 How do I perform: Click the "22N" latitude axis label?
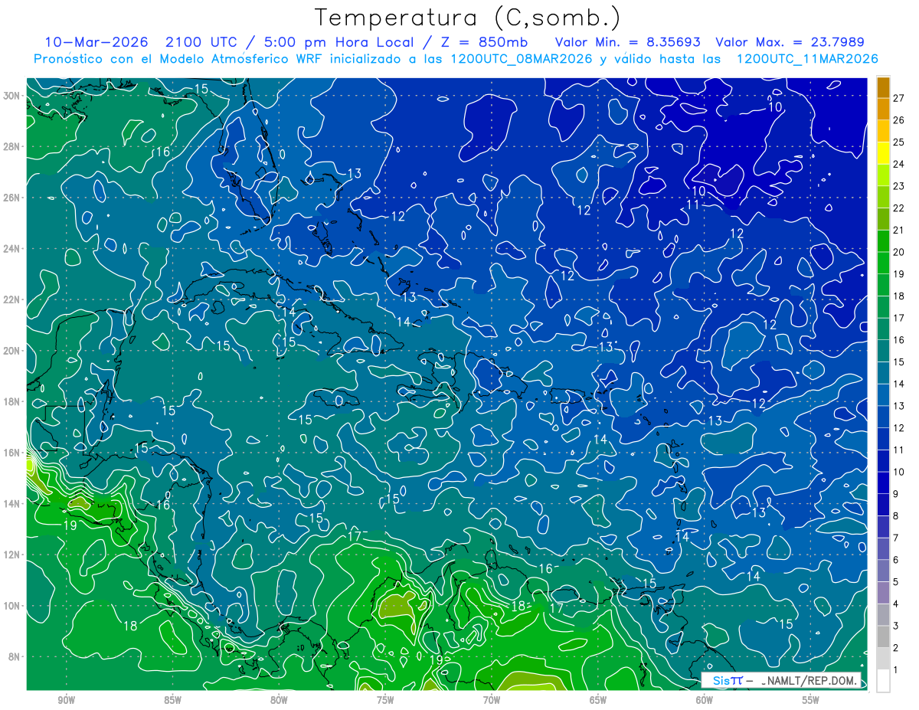coord(12,299)
